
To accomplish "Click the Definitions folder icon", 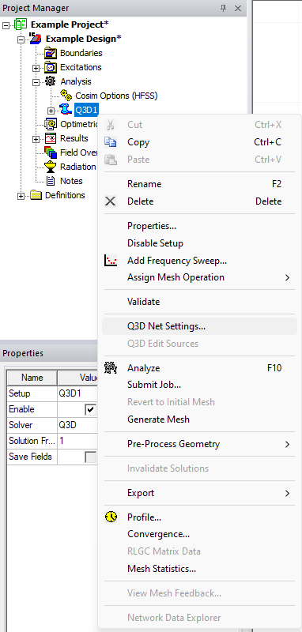I will (x=36, y=195).
